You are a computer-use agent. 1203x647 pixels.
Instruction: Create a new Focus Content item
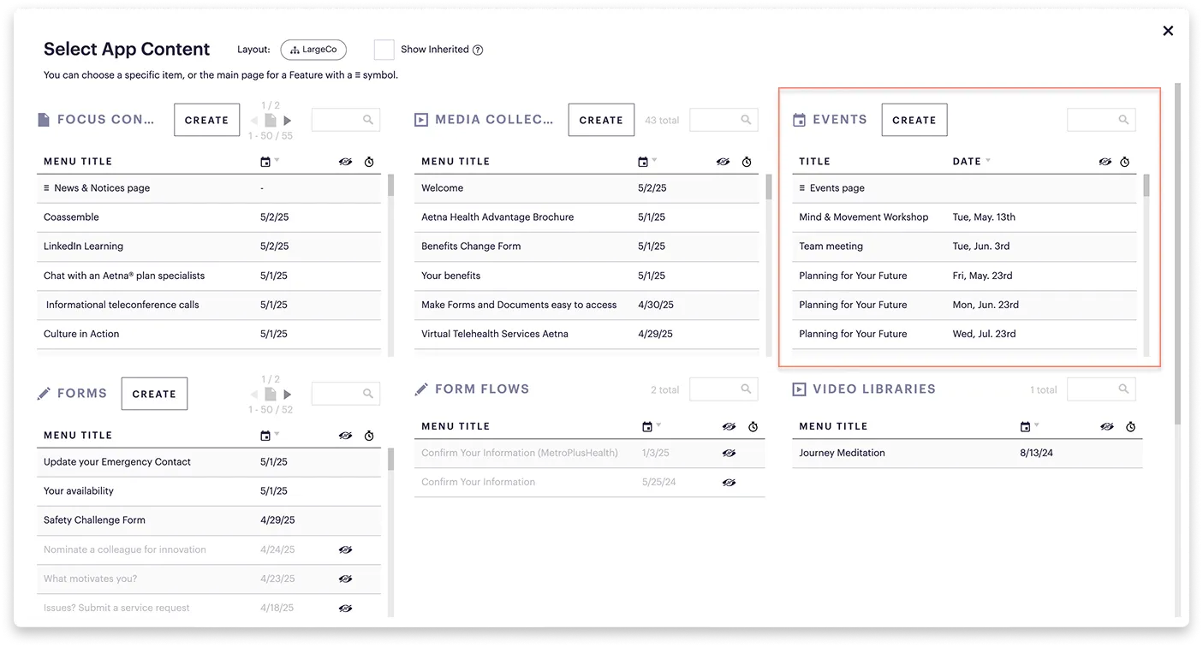[x=206, y=121]
